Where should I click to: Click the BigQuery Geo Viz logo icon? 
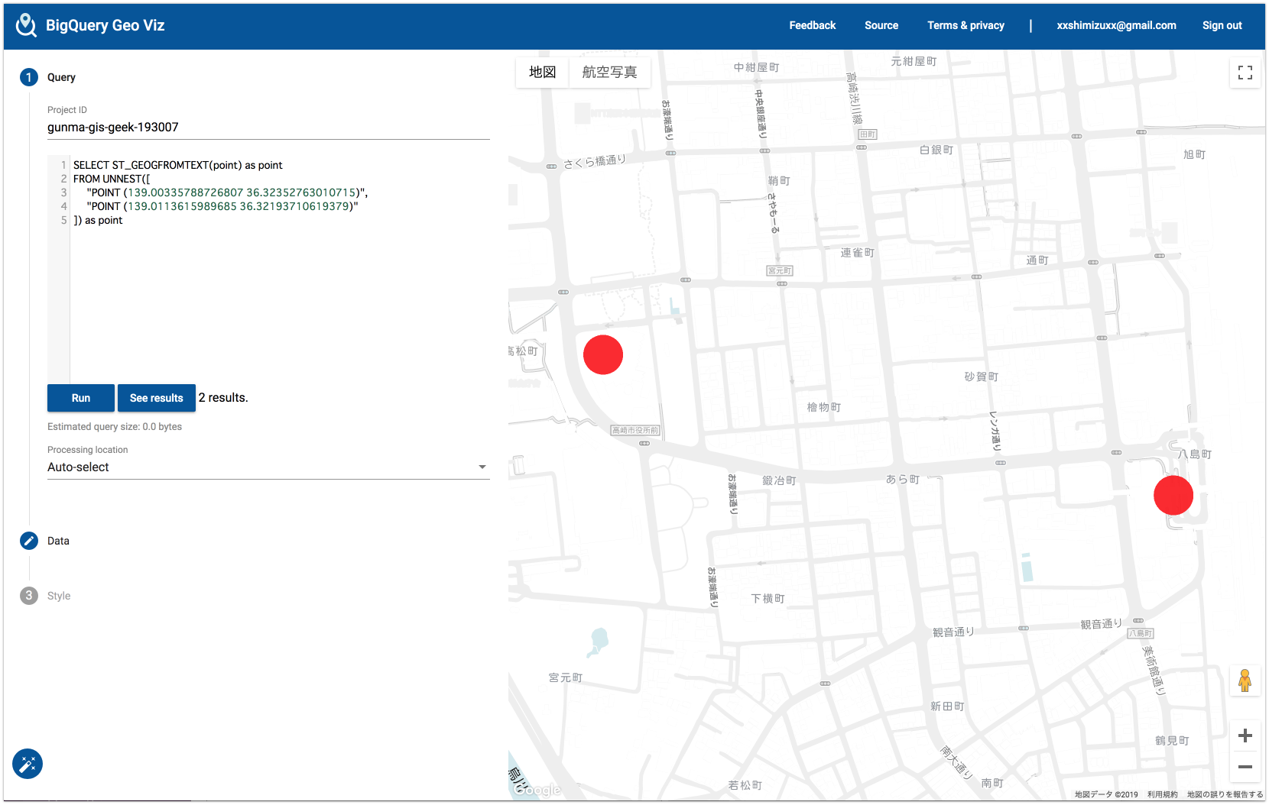(27, 25)
